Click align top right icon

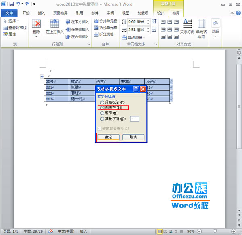[x=176, y=22]
